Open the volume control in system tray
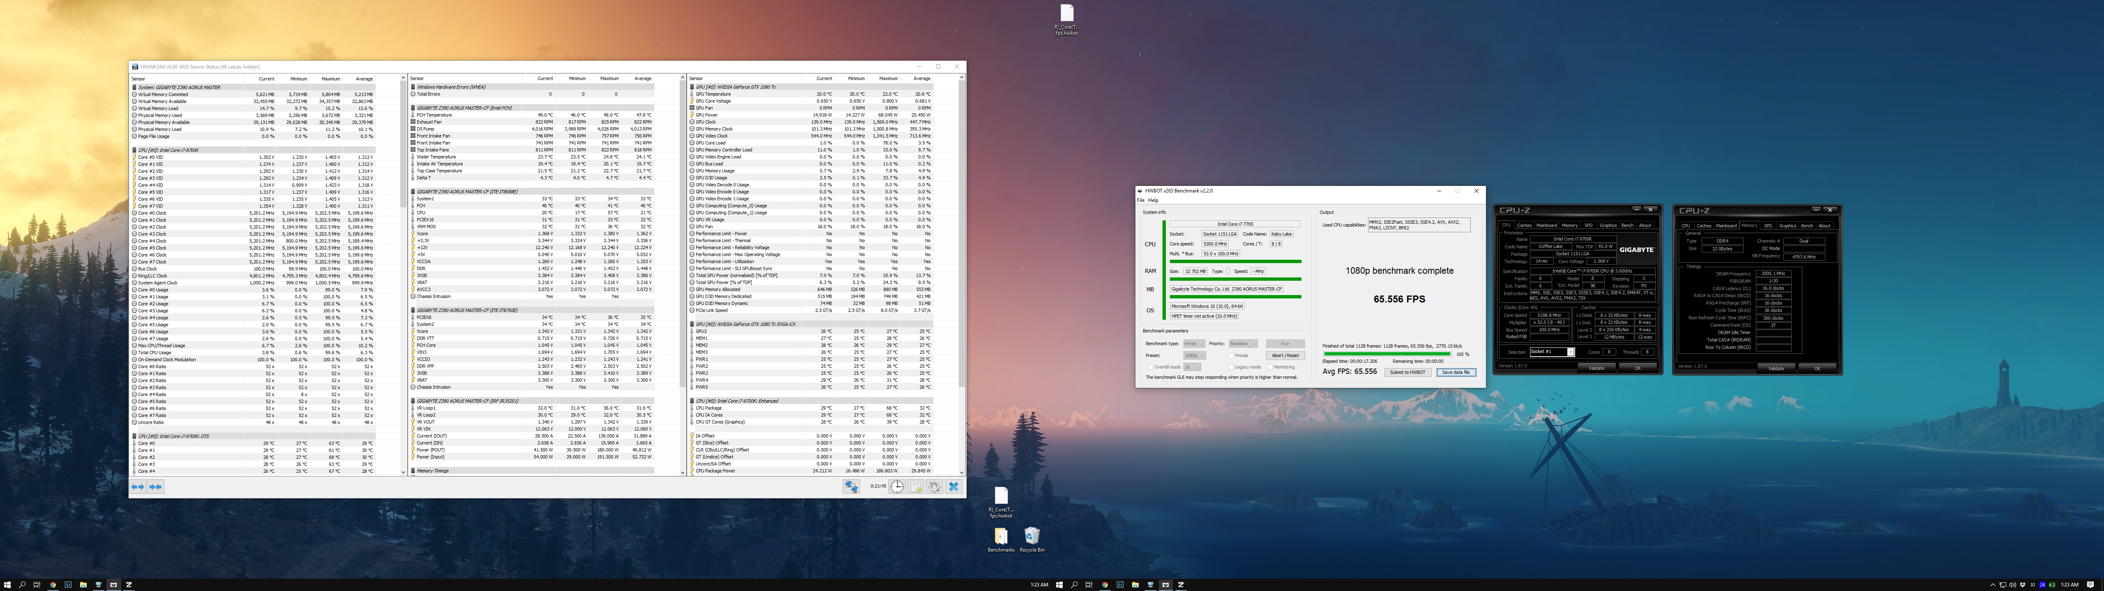The width and height of the screenshot is (2104, 591). tap(2012, 584)
